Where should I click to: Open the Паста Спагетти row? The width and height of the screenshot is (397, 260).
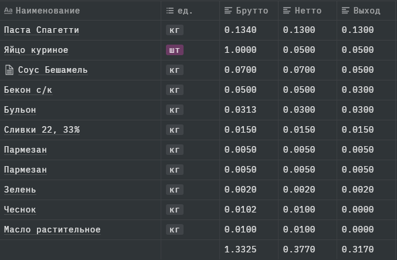(x=41, y=30)
